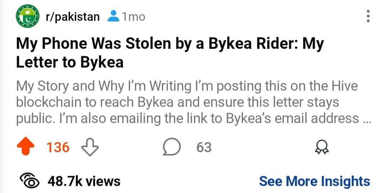Open the three-dot post options menu

[x=368, y=16]
